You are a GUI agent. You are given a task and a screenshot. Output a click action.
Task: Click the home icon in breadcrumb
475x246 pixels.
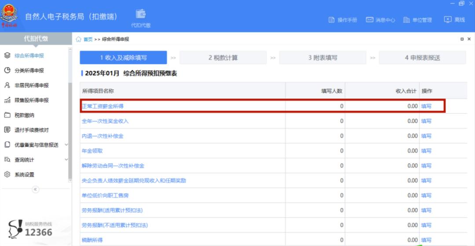pos(78,39)
